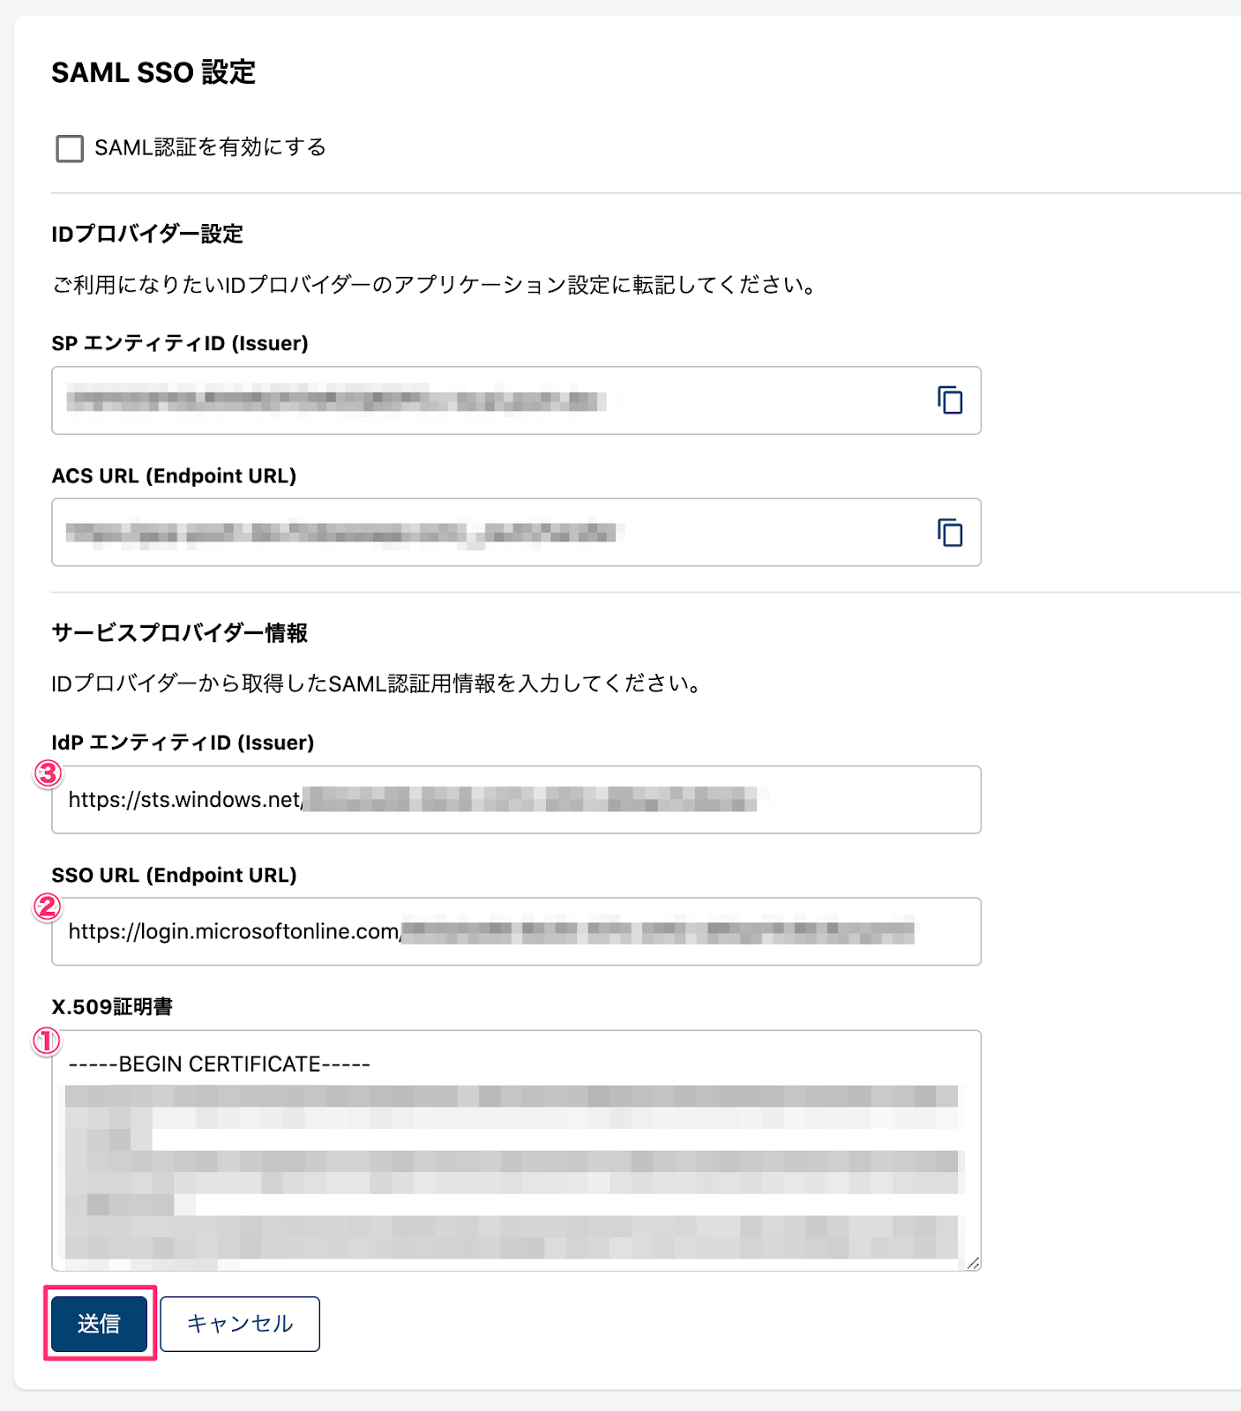1241x1411 pixels.
Task: Click the BEGIN CERTIFICATE line in the textarea
Action: pos(220,1064)
